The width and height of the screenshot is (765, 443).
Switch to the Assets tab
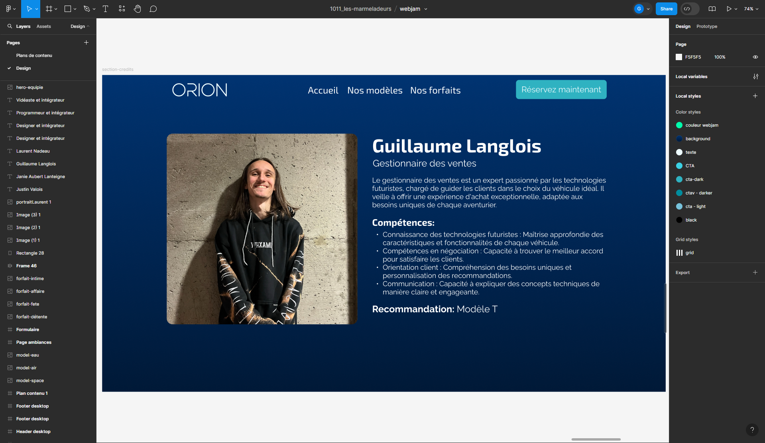pyautogui.click(x=44, y=26)
